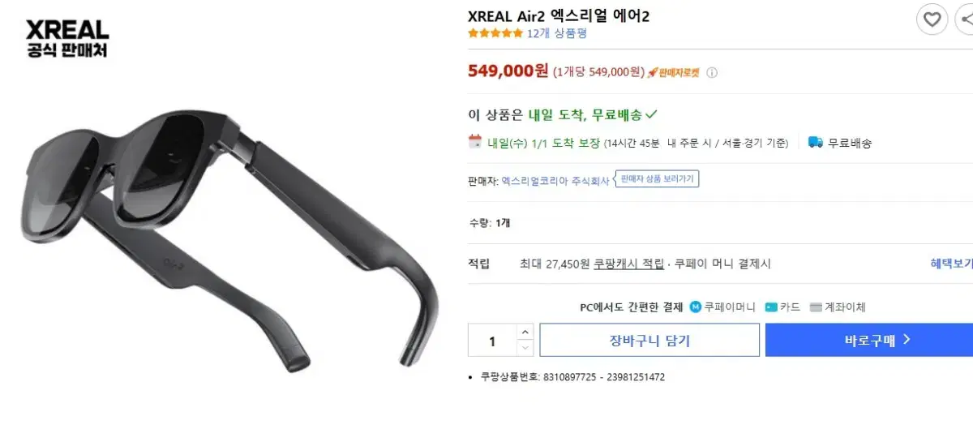Add item with 장바구니 담기 button

coord(649,340)
